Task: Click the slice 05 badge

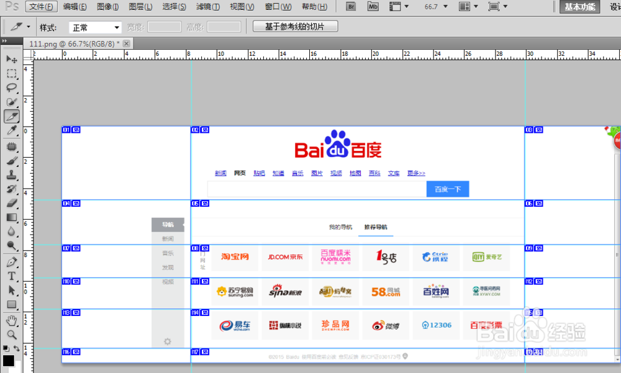Action: pos(200,204)
